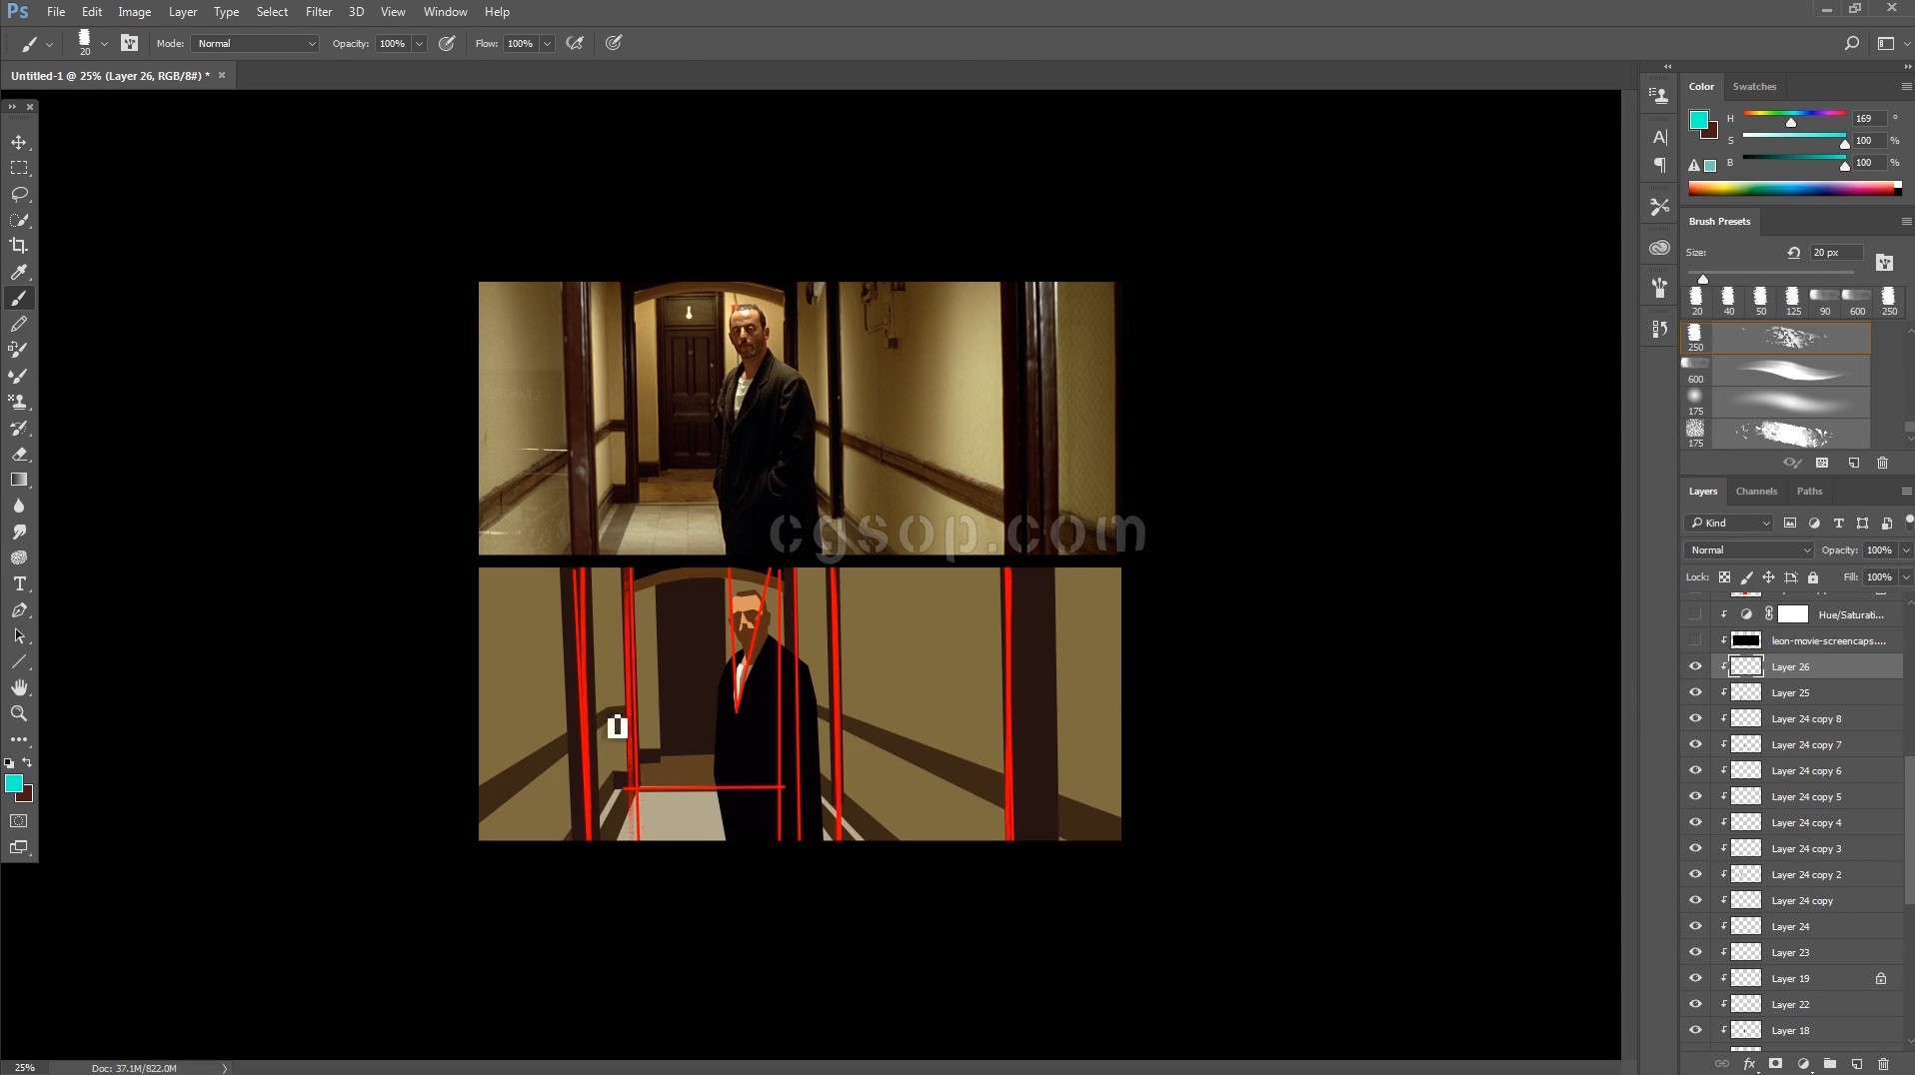The width and height of the screenshot is (1915, 1075).
Task: Select the Move tool
Action: [19, 142]
